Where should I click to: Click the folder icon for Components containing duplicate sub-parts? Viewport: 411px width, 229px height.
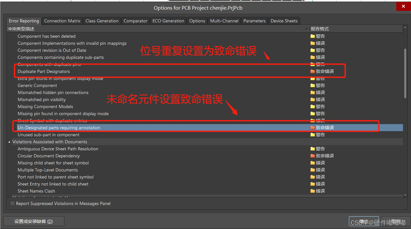point(313,57)
